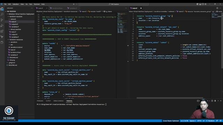Switch to the PROBLEMS panel tab
The image size is (223, 125).
[x=40, y=101]
